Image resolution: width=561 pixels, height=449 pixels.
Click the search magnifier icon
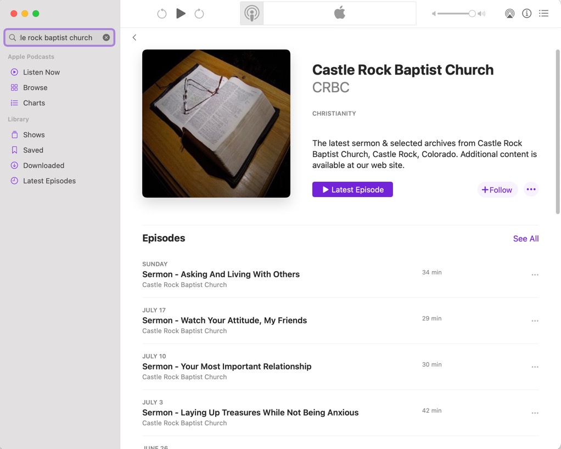point(13,37)
